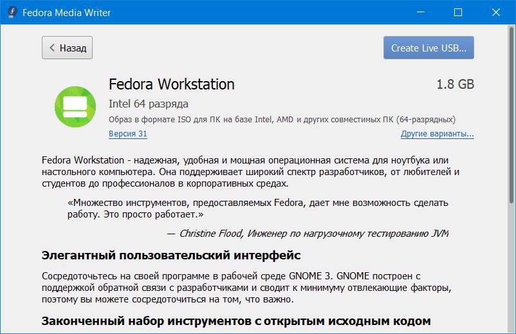The width and height of the screenshot is (516, 334).
Task: Maximize the Fedora Media Writer window
Action: [x=458, y=12]
